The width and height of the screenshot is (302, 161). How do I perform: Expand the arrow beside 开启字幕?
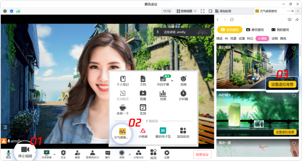(172, 81)
